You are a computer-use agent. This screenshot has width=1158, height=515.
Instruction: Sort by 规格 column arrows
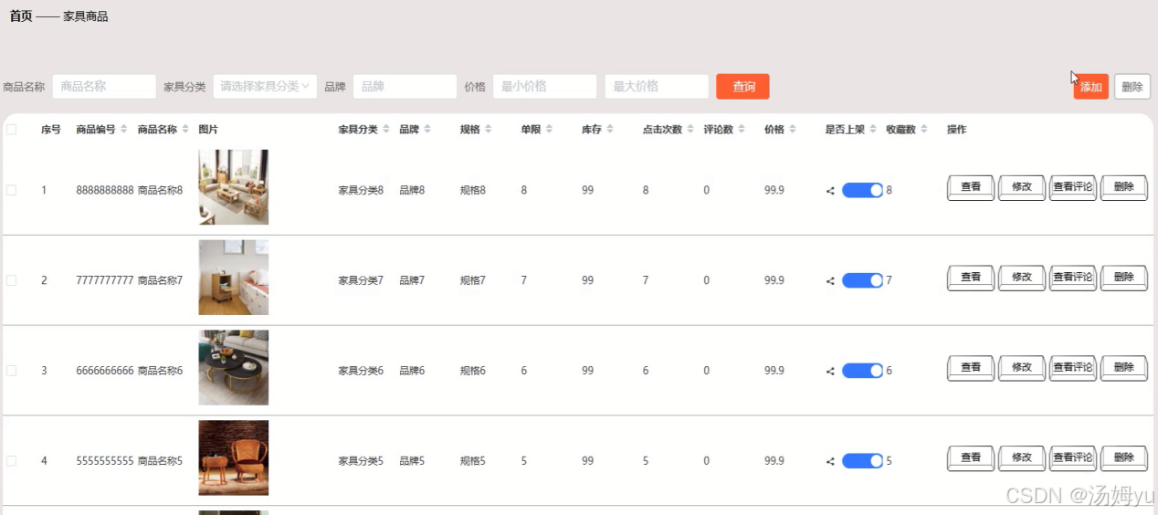click(489, 130)
